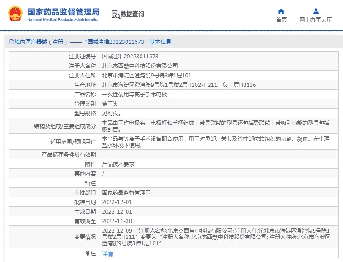This screenshot has height=262, width=343.
Task: Select attachment value 产品技术要求
Action: (x=118, y=164)
